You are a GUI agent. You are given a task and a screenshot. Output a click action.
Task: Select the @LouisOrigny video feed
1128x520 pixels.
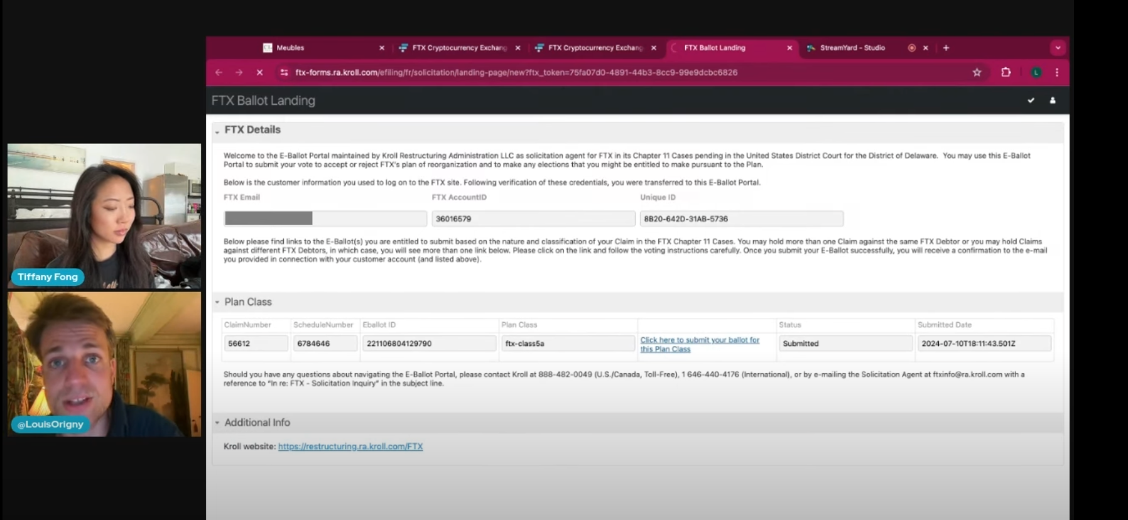tap(104, 364)
